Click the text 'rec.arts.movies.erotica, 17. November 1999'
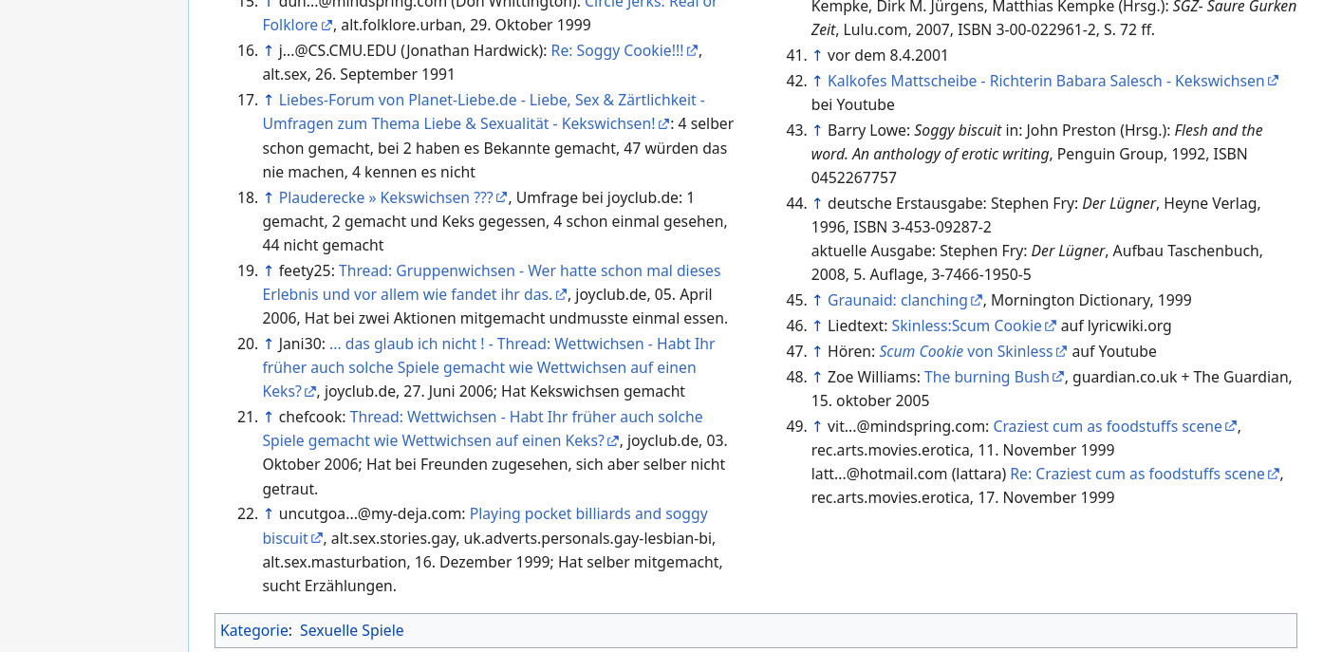This screenshot has width=1323, height=652. pos(963,498)
